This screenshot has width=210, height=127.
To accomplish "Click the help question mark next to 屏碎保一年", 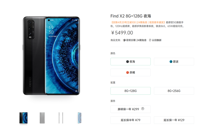I will [143, 109].
